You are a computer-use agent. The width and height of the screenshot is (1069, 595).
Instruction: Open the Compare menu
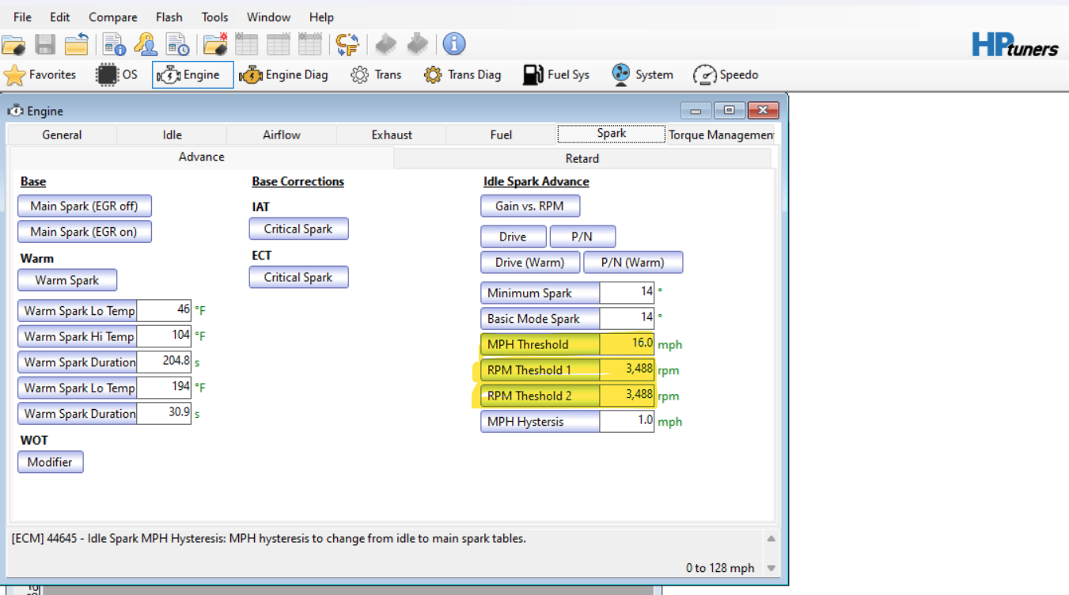click(x=112, y=17)
